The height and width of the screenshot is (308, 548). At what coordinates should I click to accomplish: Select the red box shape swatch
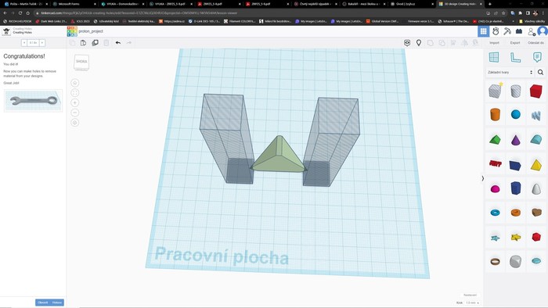[x=535, y=91]
